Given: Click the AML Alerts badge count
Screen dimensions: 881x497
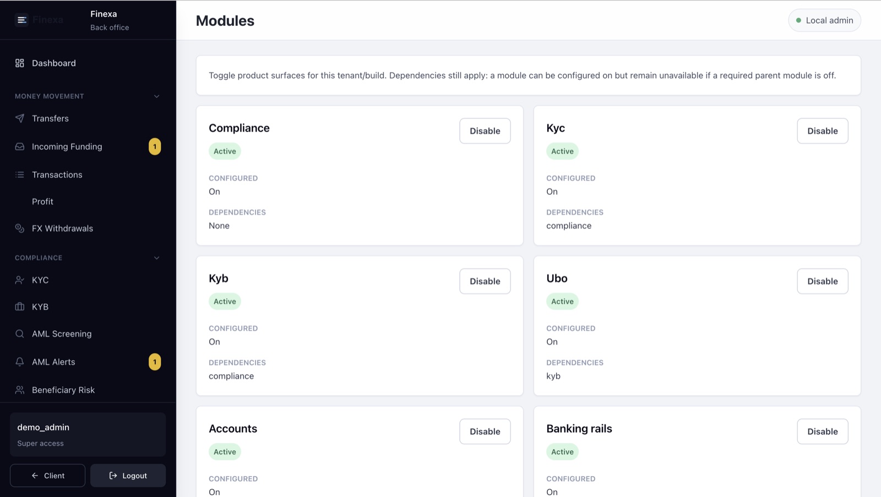Looking at the screenshot, I should tap(155, 362).
